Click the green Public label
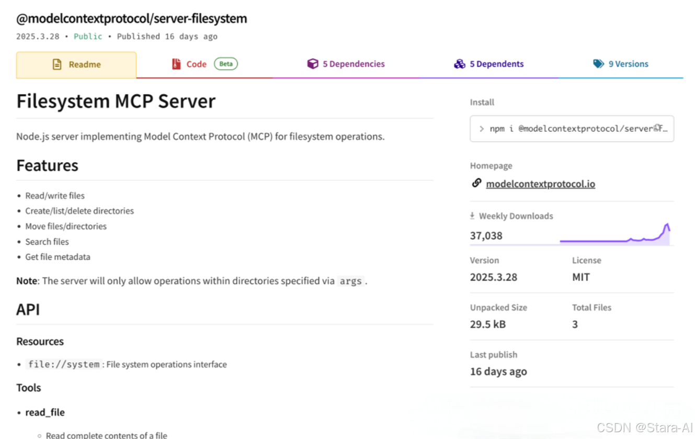The height and width of the screenshot is (439, 695). [88, 37]
